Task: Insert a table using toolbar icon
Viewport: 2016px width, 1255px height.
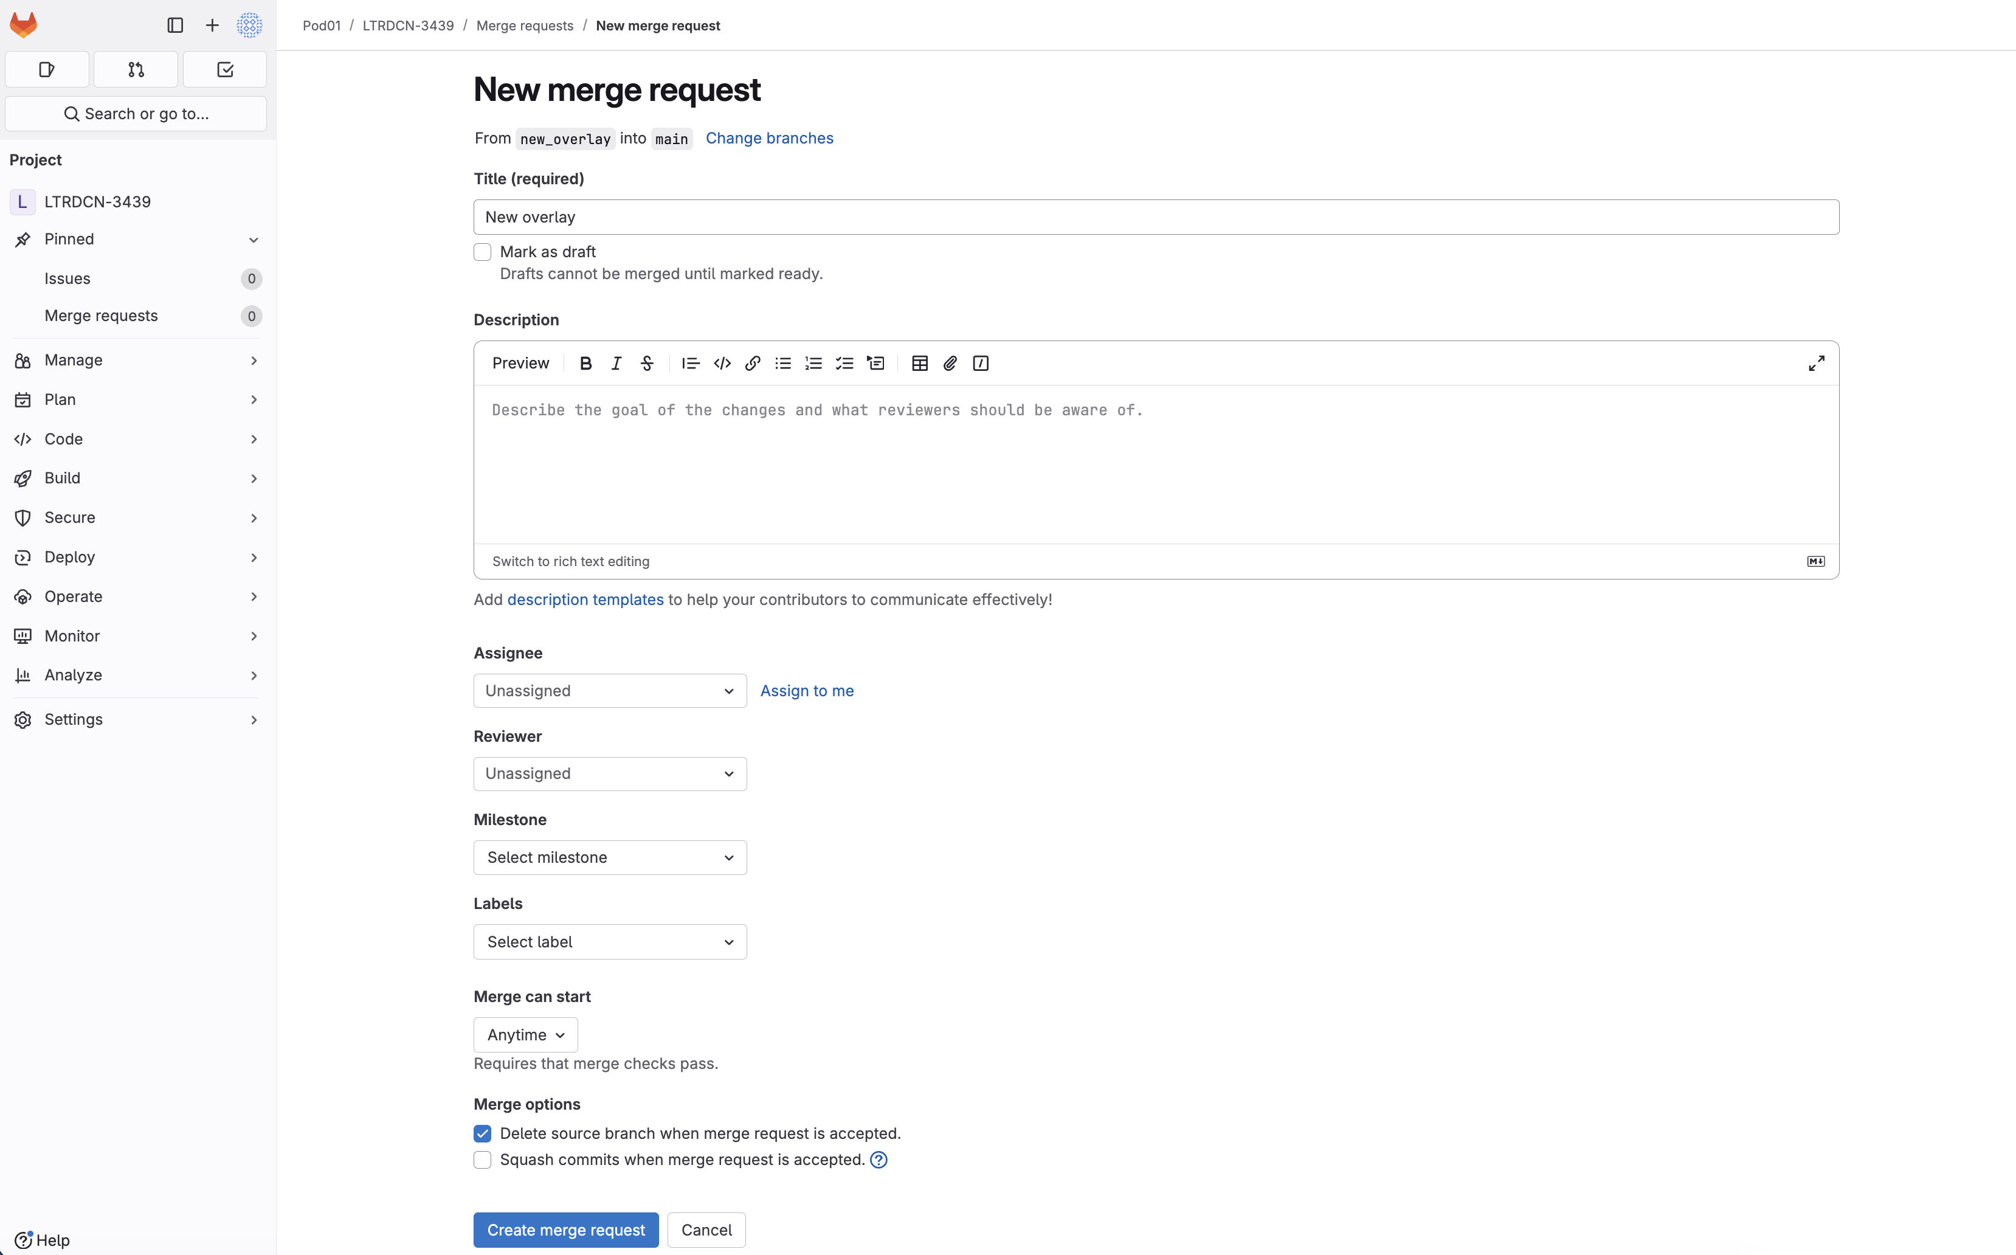Action: (x=920, y=363)
